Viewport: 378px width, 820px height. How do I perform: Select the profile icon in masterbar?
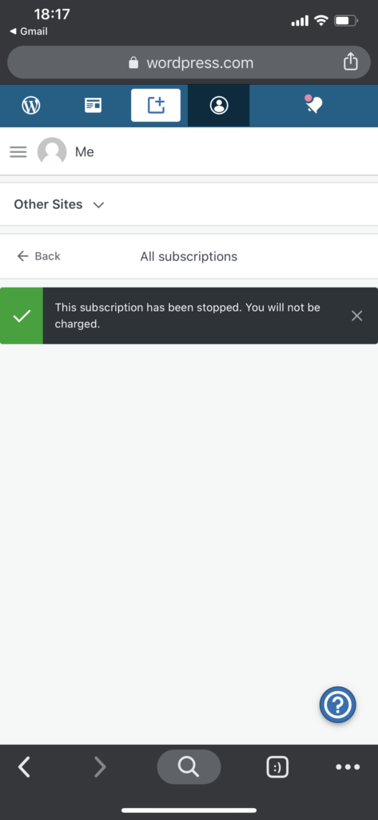point(219,105)
